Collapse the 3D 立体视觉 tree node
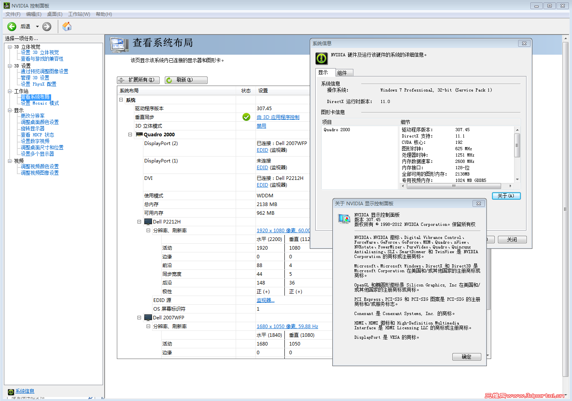The image size is (572, 401). (10, 47)
